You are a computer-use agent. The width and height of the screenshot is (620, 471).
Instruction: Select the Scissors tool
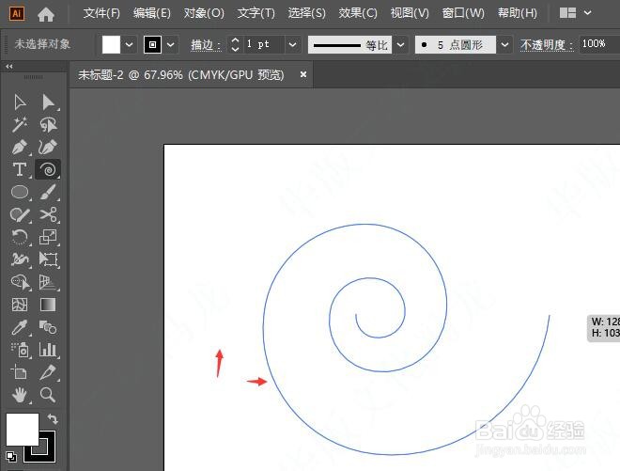pos(48,214)
